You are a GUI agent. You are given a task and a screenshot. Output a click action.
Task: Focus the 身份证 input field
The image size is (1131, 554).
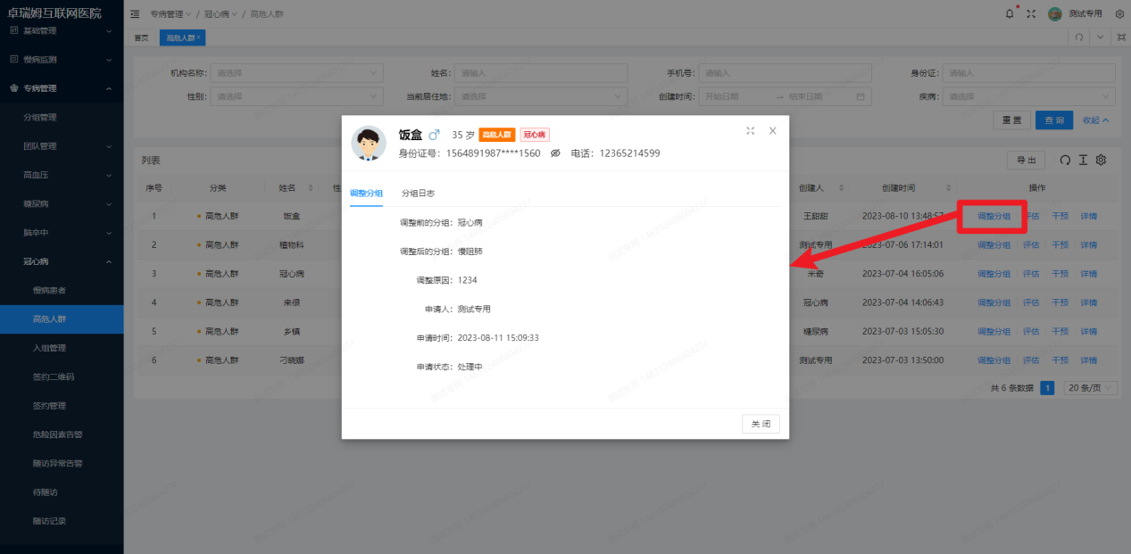click(x=1029, y=73)
